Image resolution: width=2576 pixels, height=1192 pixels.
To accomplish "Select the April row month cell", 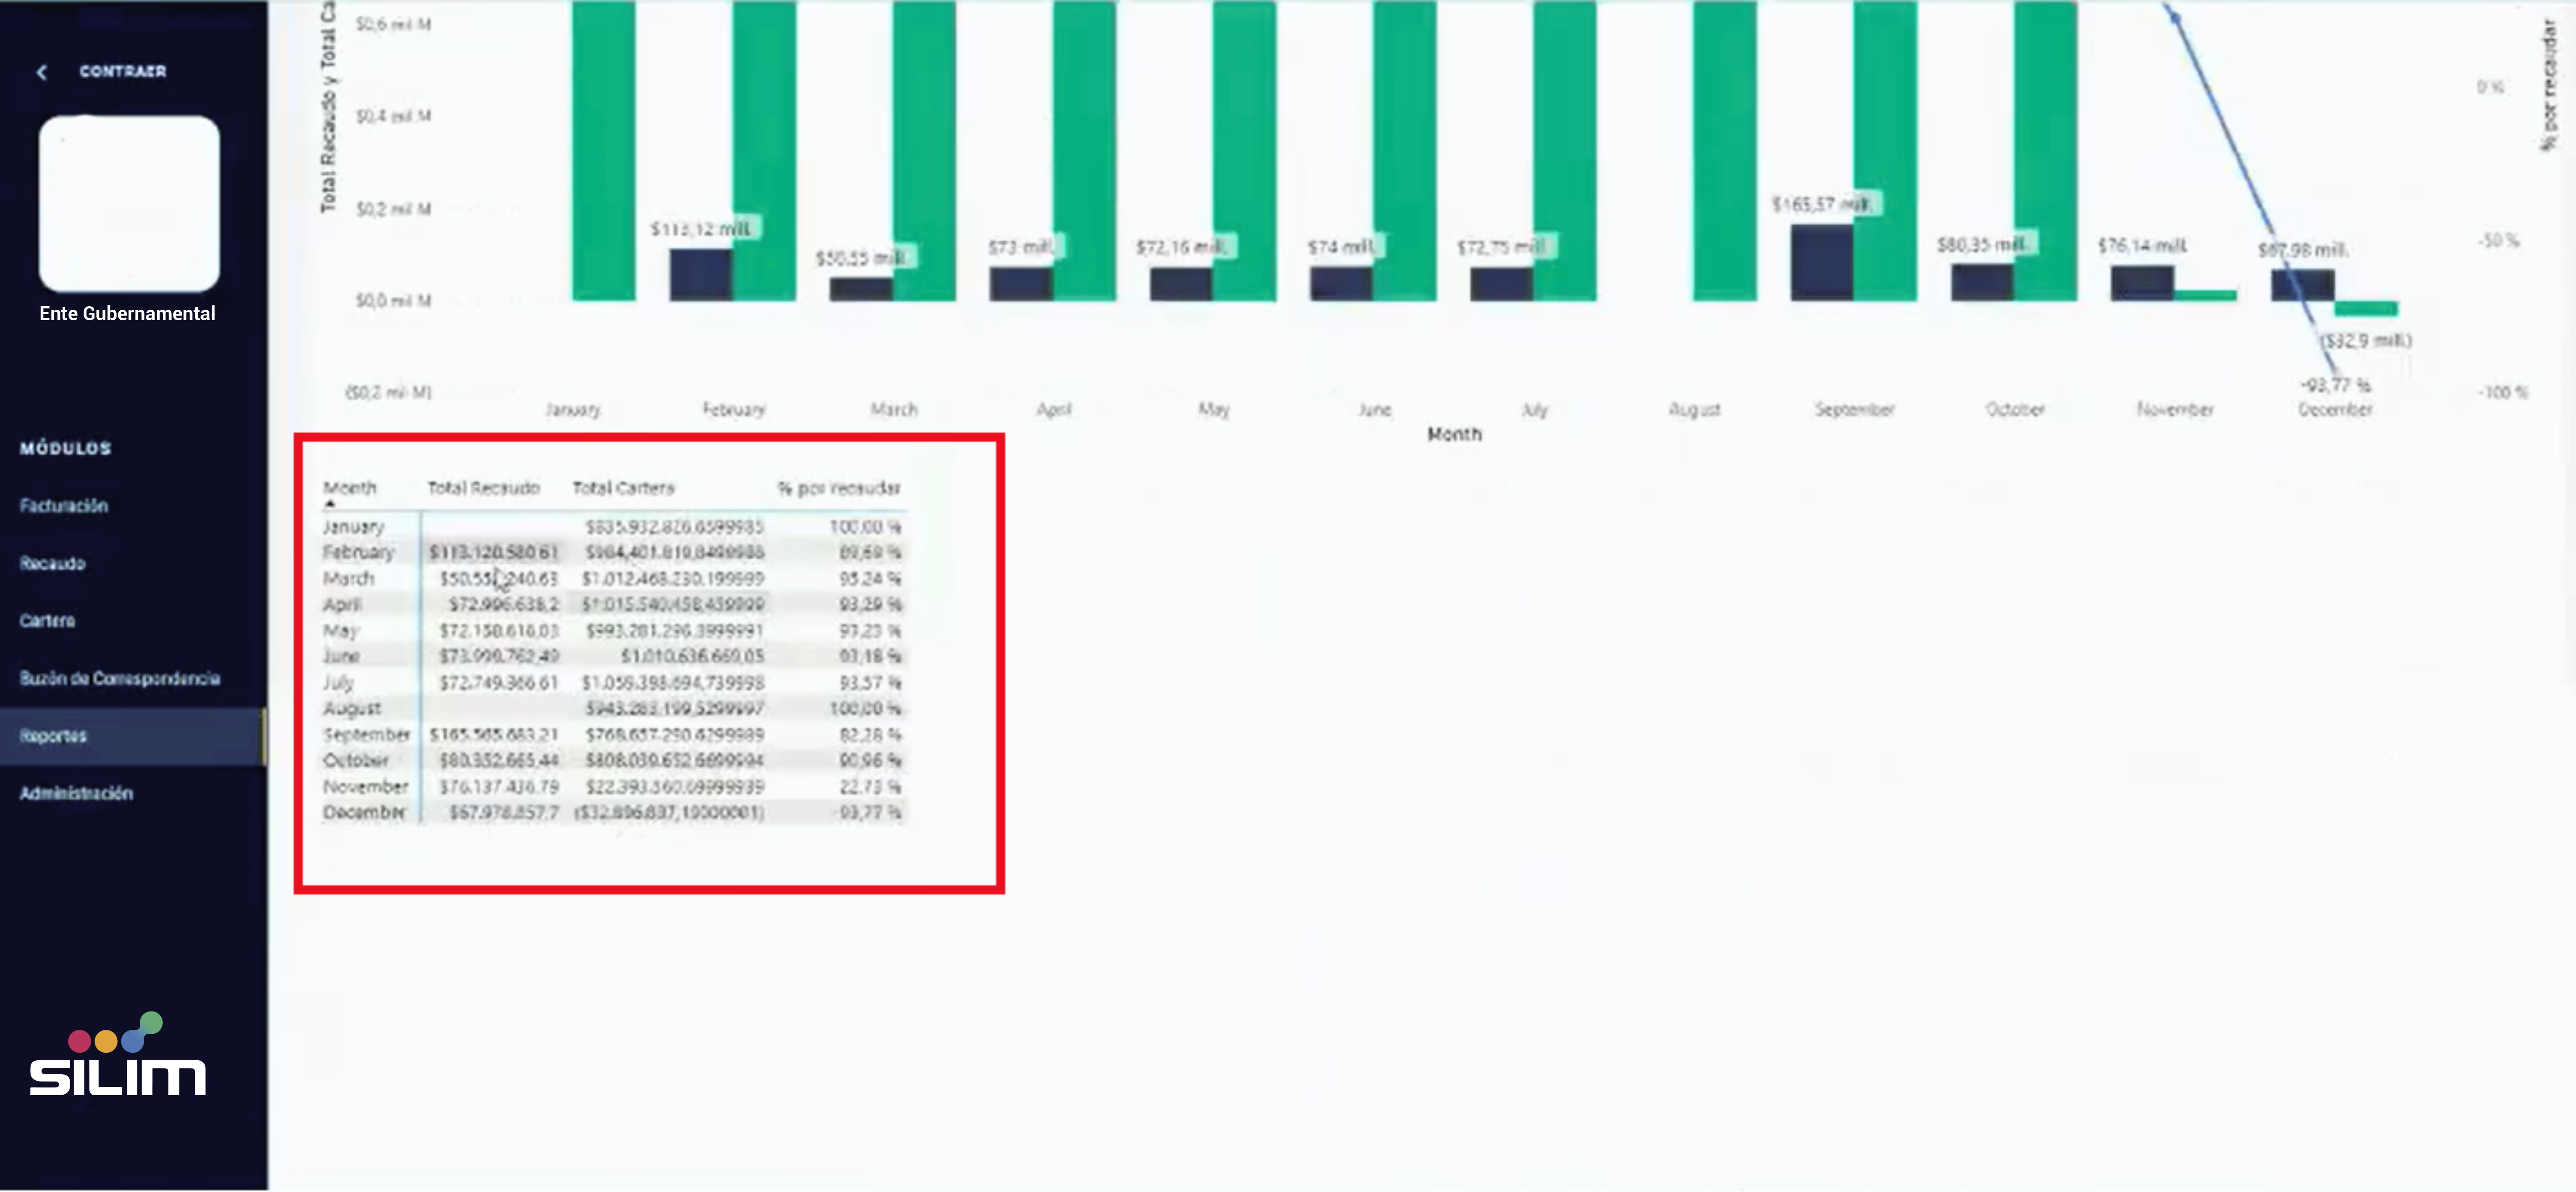I will pos(342,605).
